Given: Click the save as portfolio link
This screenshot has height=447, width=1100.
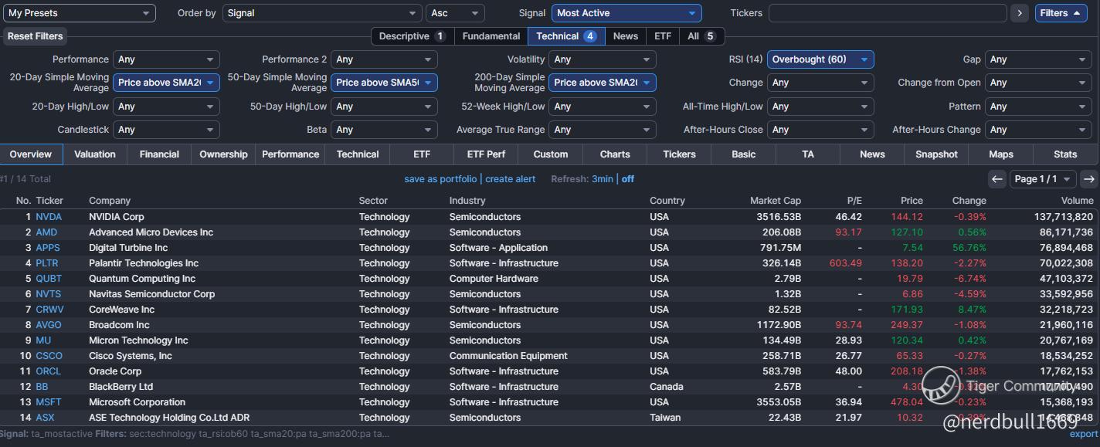Looking at the screenshot, I should pos(440,179).
